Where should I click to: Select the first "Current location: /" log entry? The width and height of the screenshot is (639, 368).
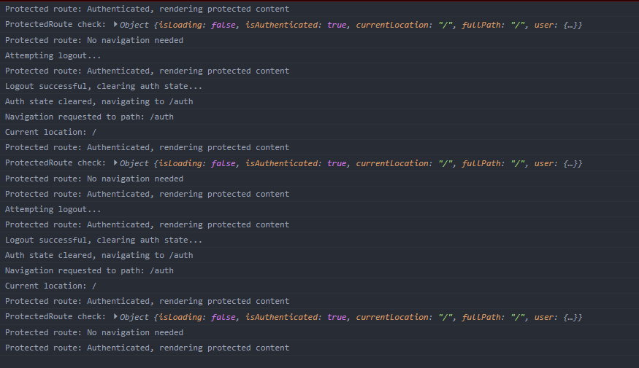pyautogui.click(x=50, y=132)
